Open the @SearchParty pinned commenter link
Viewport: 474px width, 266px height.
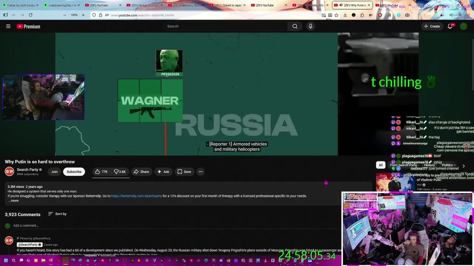point(29,245)
